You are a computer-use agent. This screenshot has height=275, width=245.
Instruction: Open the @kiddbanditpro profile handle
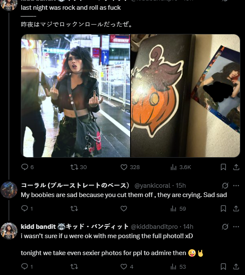pos(154,227)
